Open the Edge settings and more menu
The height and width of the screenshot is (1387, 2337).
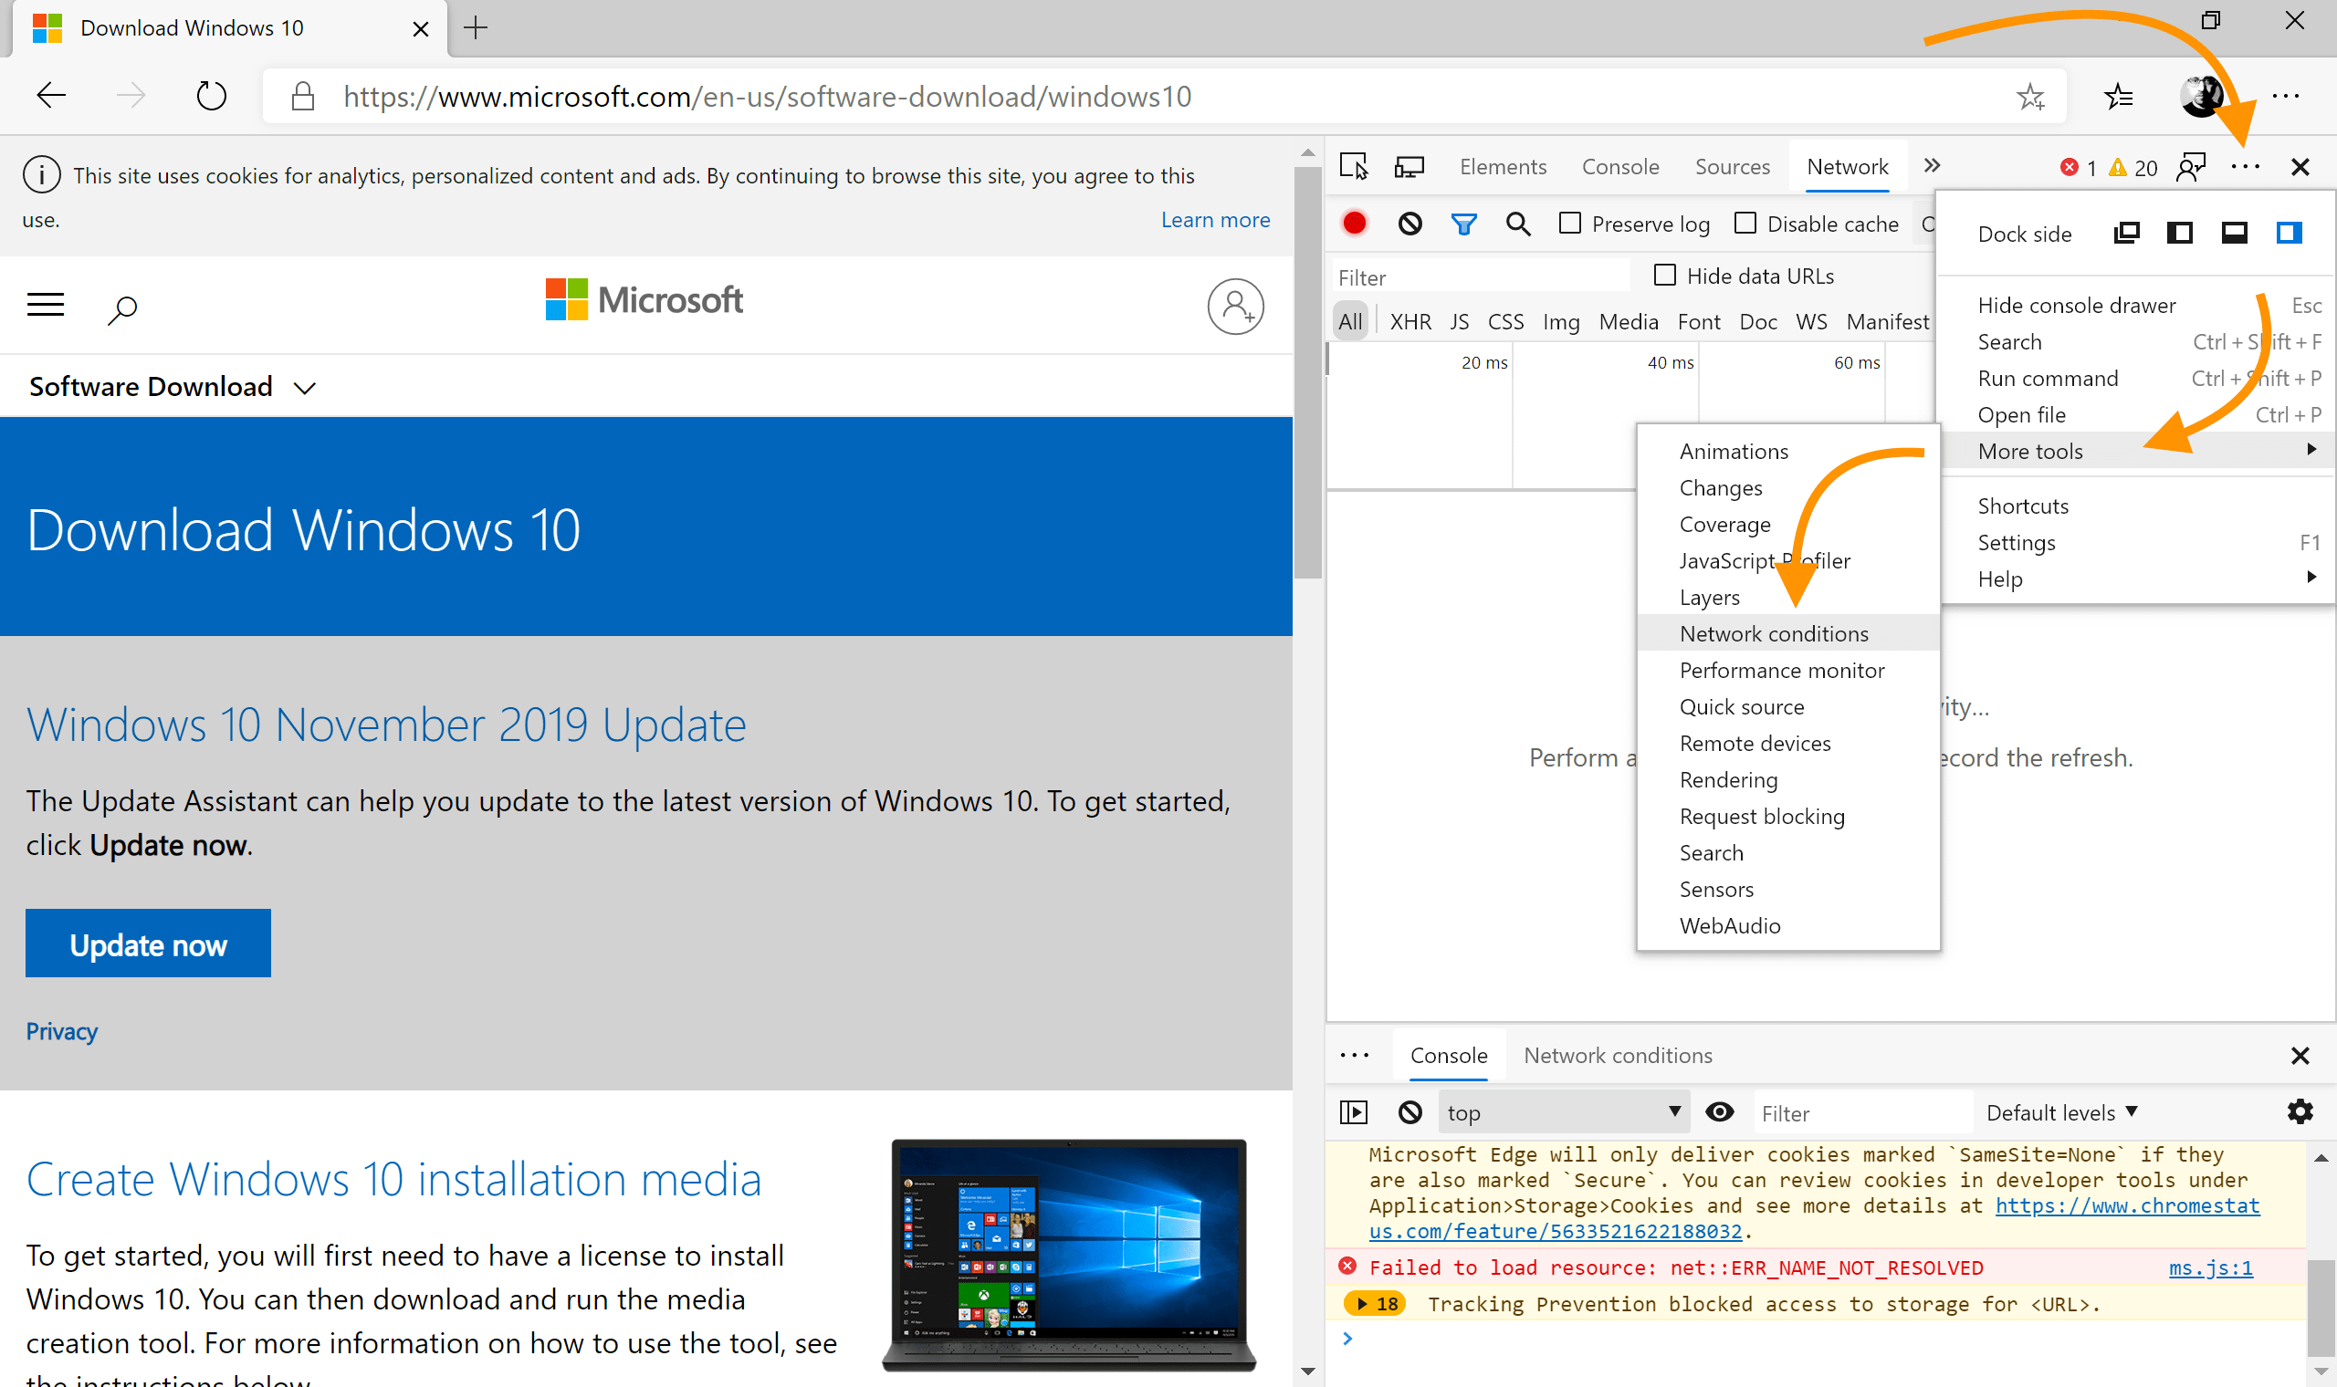click(x=2286, y=96)
